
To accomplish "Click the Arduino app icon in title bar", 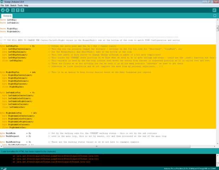I will (2, 2).
